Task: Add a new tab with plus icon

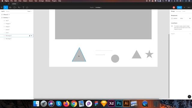Action: 20,4
